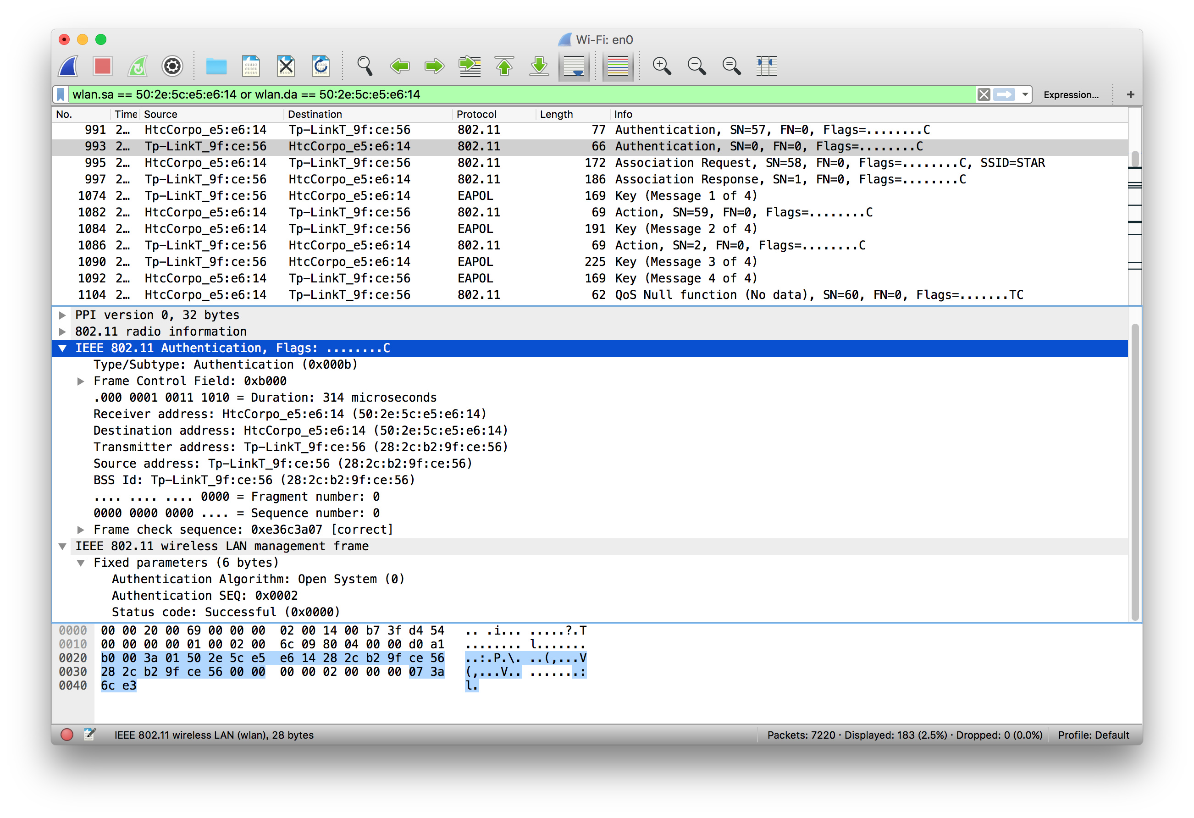The height and width of the screenshot is (818, 1194).
Task: Click the Find Packet magnifier icon
Action: [x=364, y=66]
